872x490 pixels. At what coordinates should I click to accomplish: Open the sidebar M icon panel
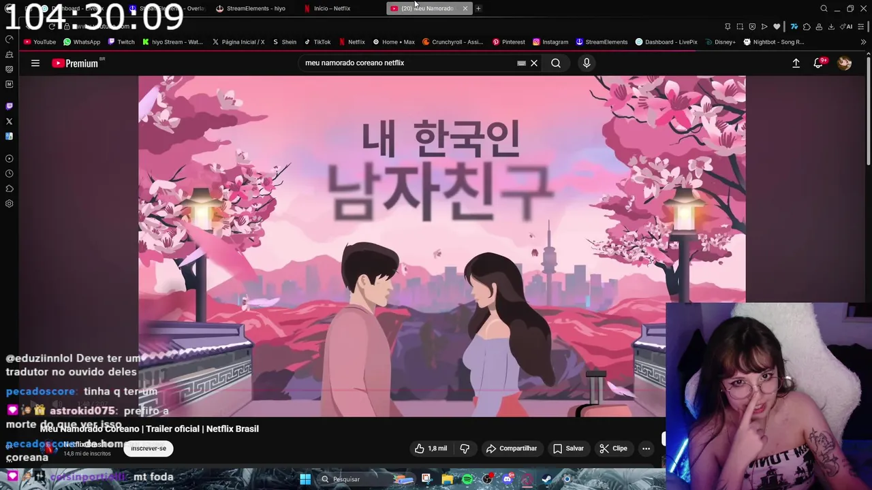coord(9,84)
